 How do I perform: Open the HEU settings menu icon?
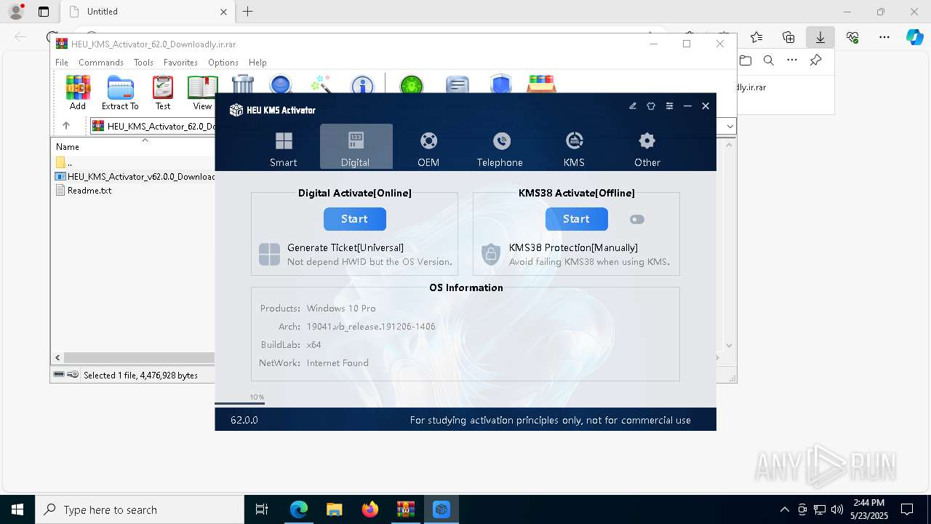click(669, 106)
